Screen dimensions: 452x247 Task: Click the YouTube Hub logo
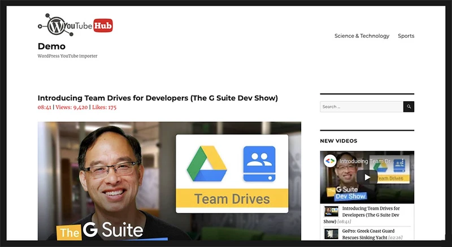pos(75,25)
